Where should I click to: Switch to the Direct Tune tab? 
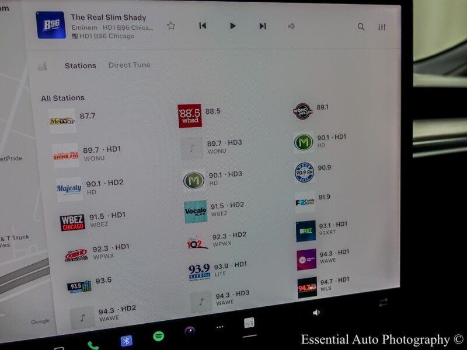(x=129, y=65)
